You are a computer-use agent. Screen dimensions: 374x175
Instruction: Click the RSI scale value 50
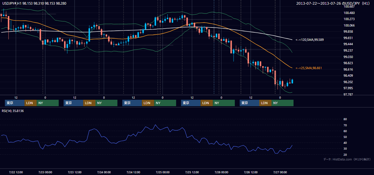click(x=345, y=137)
